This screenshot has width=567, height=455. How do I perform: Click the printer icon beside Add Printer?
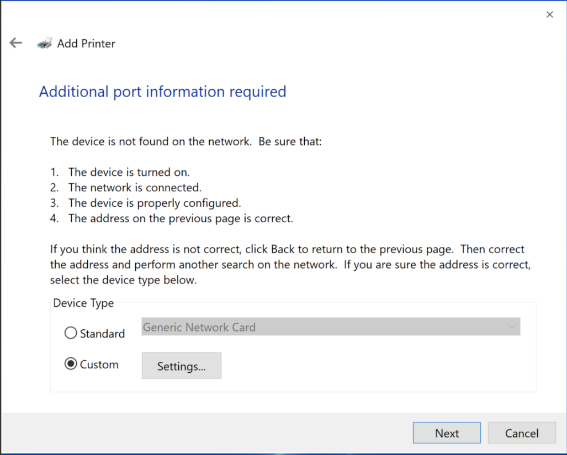[x=45, y=43]
